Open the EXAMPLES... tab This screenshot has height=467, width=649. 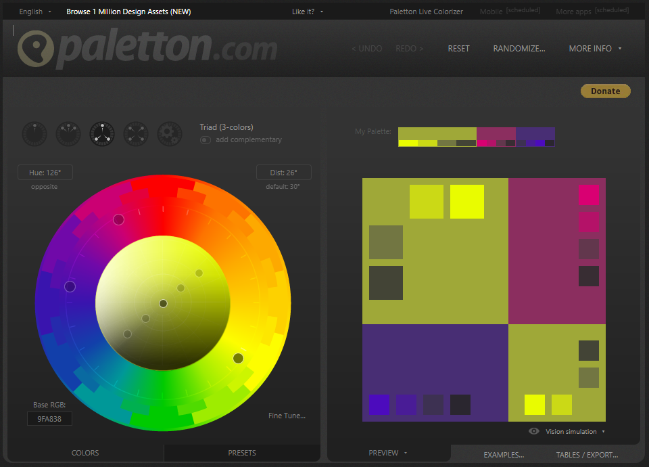504,455
